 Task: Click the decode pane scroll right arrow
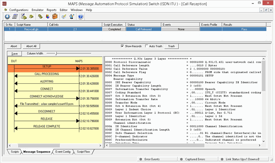[259, 145]
